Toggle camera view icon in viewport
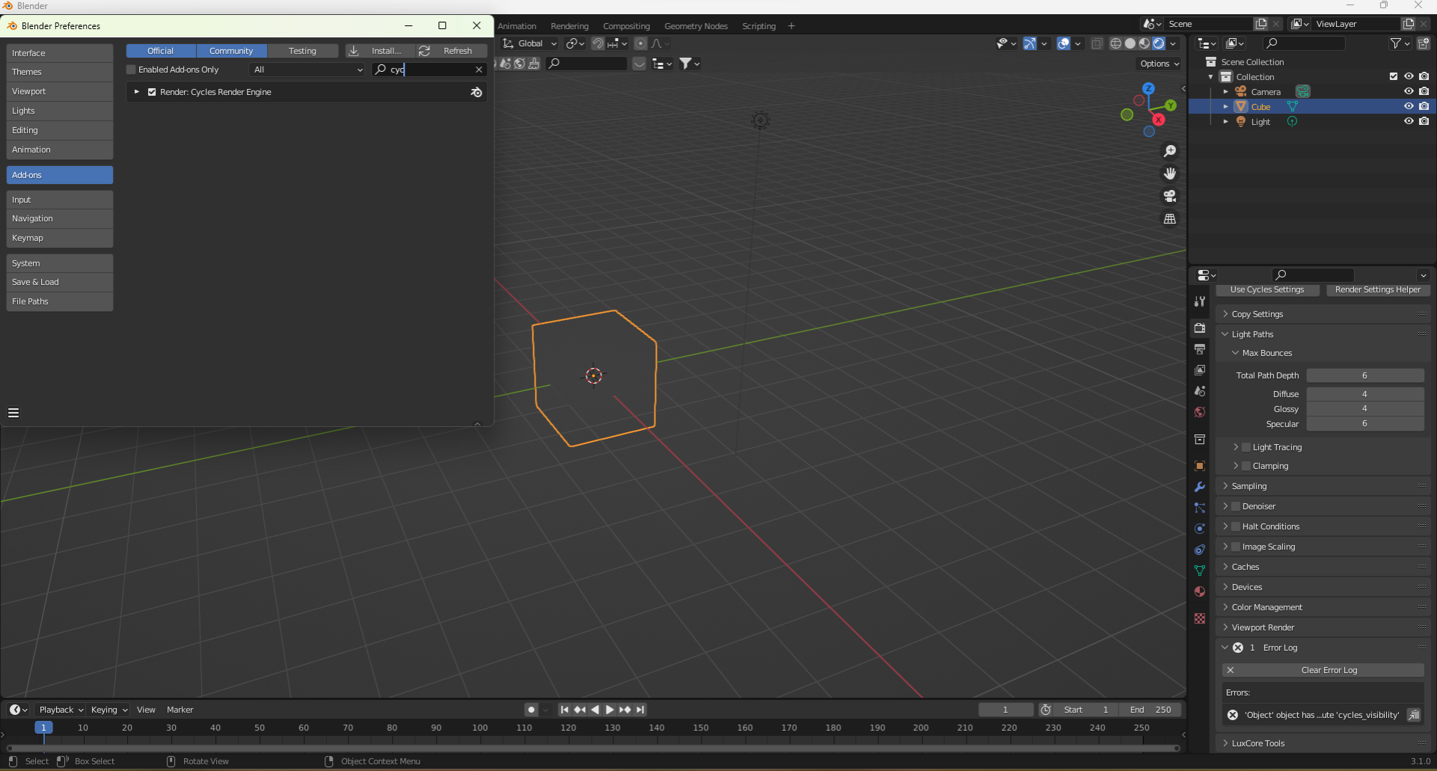The width and height of the screenshot is (1437, 771). [1170, 196]
